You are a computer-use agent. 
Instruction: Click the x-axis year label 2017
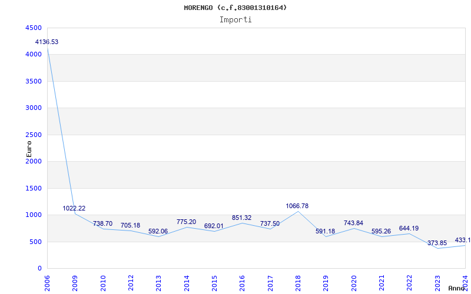click(x=270, y=283)
